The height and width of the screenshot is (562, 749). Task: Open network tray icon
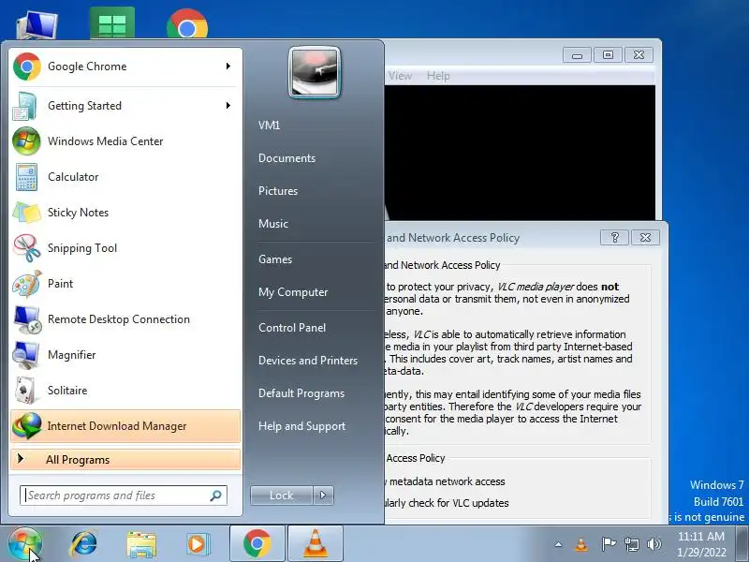tap(632, 544)
